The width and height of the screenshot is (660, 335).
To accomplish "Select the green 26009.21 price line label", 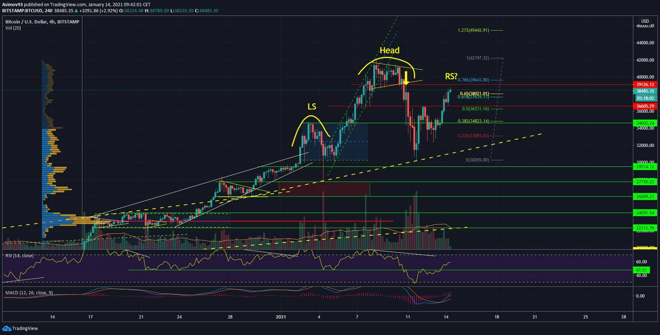I will click(x=645, y=197).
